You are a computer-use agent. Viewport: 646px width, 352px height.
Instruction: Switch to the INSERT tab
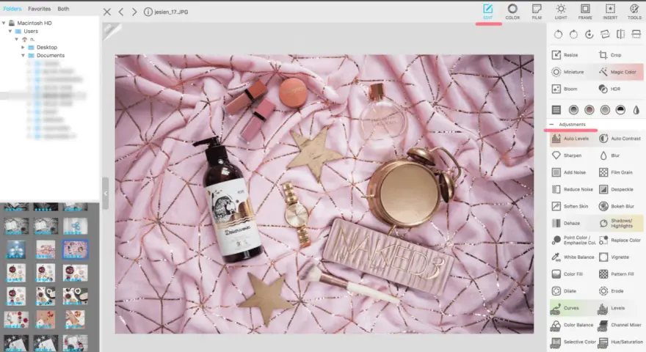pyautogui.click(x=610, y=12)
